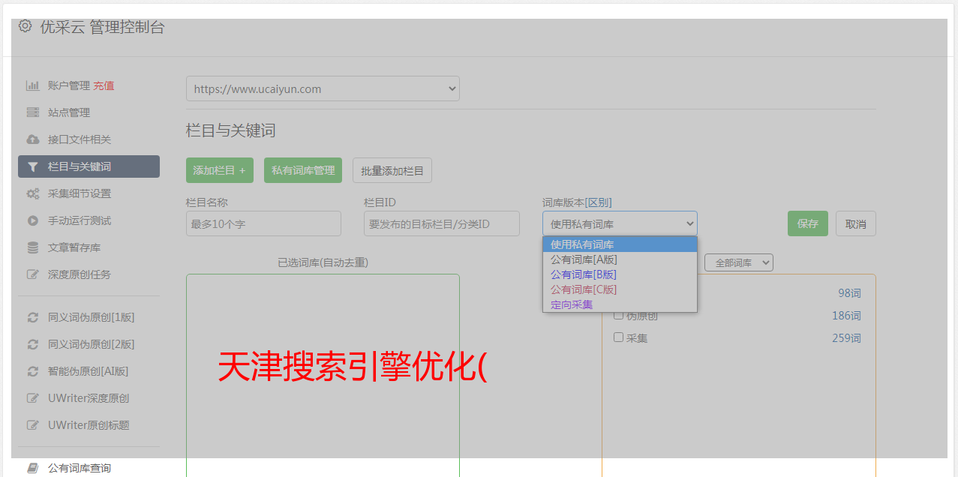The width and height of the screenshot is (958, 477).
Task: Focus the 栏目ID input field
Action: [442, 223]
